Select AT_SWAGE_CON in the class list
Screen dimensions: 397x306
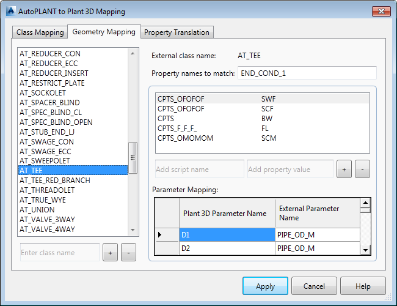tap(73, 141)
